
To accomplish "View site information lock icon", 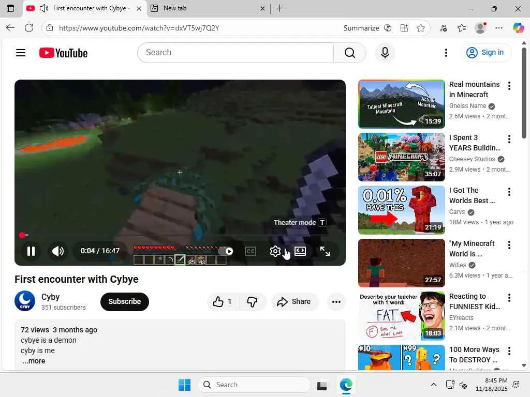I will point(50,28).
